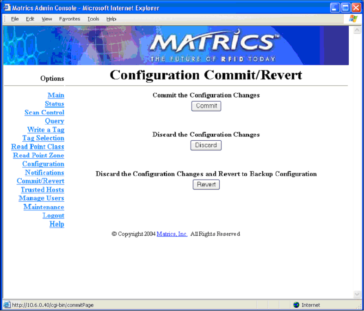Click the status bar URL text
The image size is (364, 311).
(53, 305)
